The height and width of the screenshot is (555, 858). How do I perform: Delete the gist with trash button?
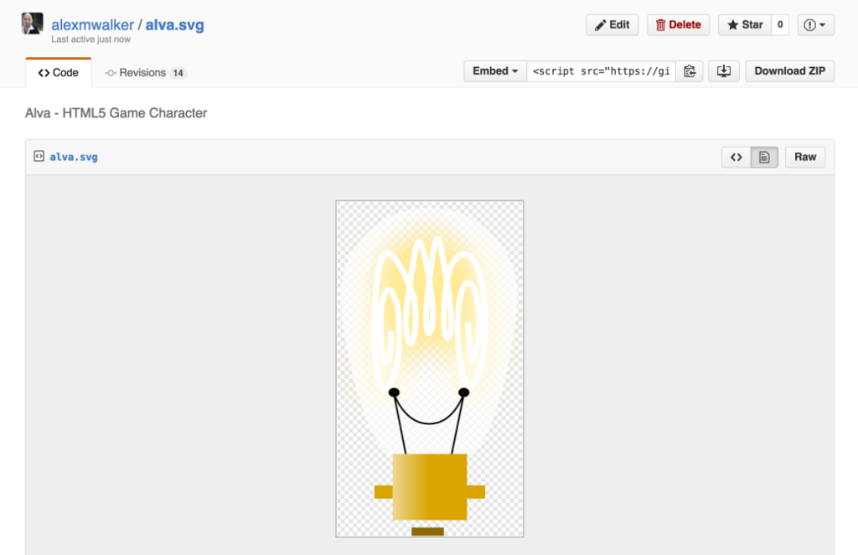(678, 24)
